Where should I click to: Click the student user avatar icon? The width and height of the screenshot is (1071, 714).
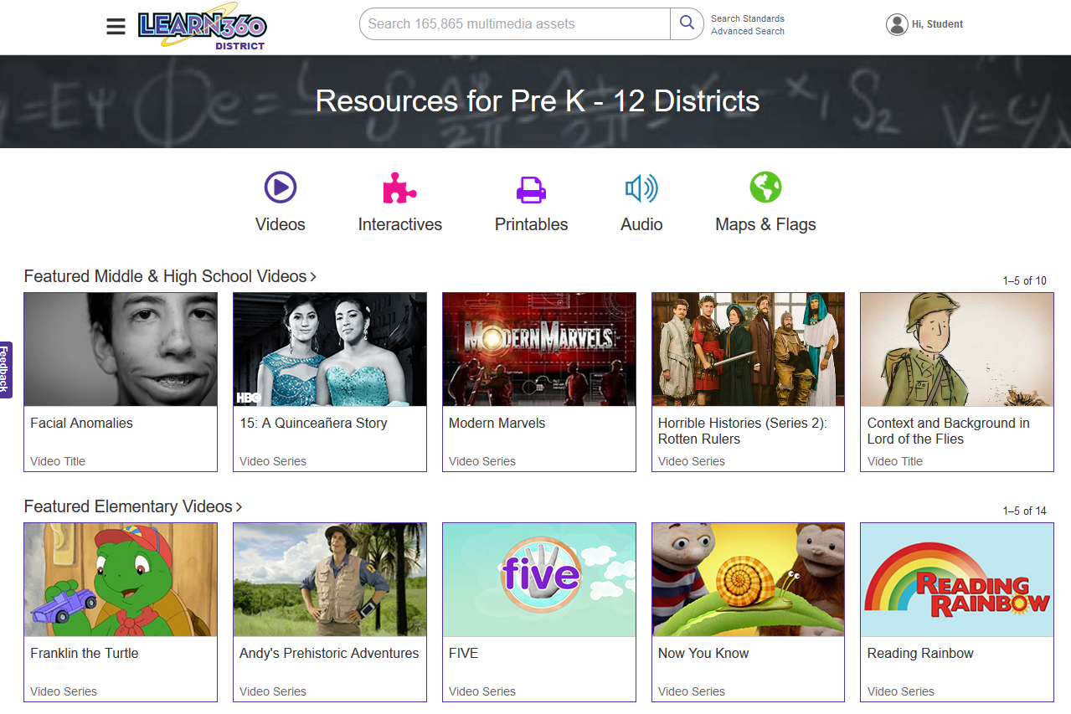897,24
